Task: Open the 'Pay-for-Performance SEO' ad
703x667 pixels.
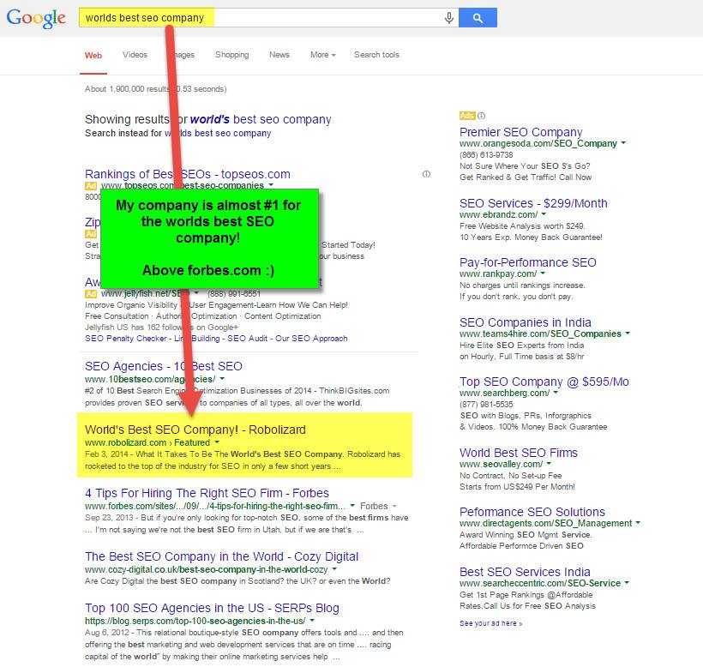Action: point(528,262)
